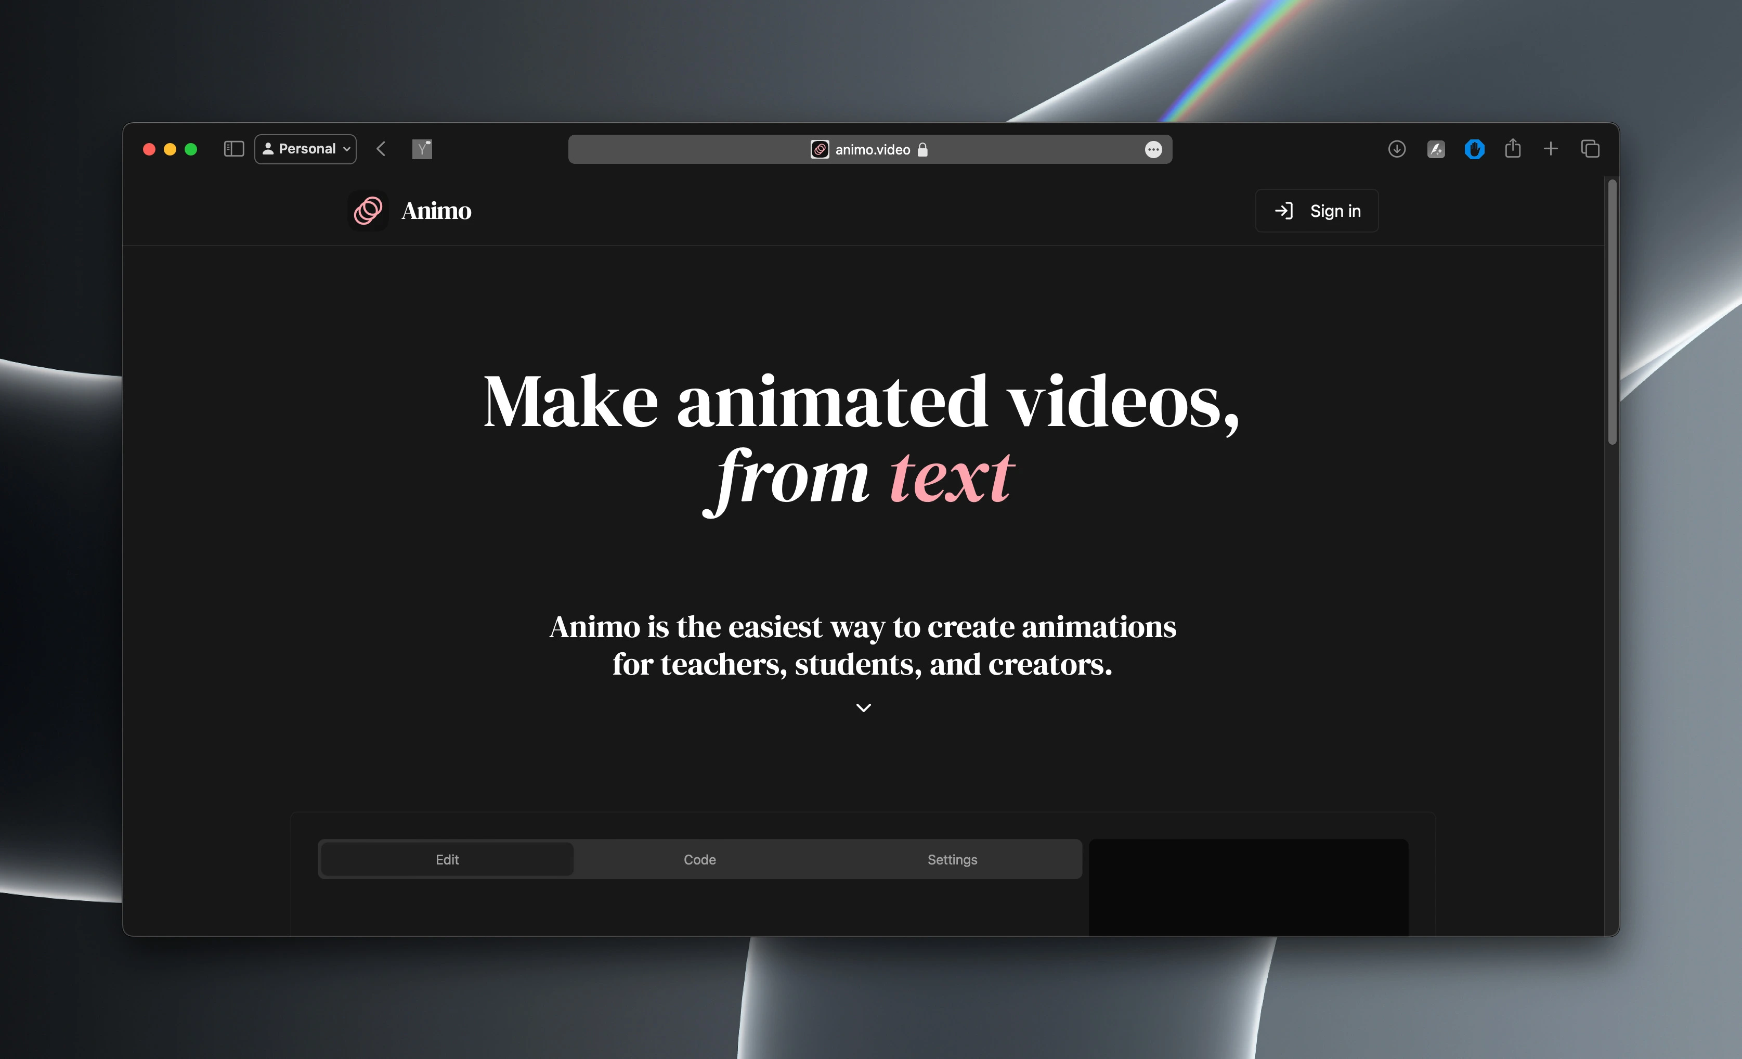Click the Sign in button
The height and width of the screenshot is (1059, 1742).
coord(1317,211)
